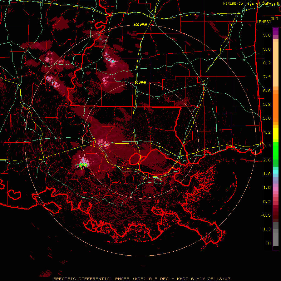Select the 7.4 scale value
The image size is (281, 281).
pos(267,77)
